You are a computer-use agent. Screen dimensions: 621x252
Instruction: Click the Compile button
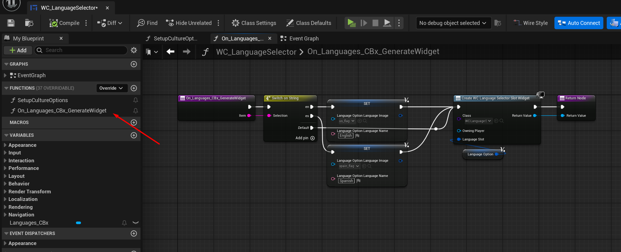64,23
